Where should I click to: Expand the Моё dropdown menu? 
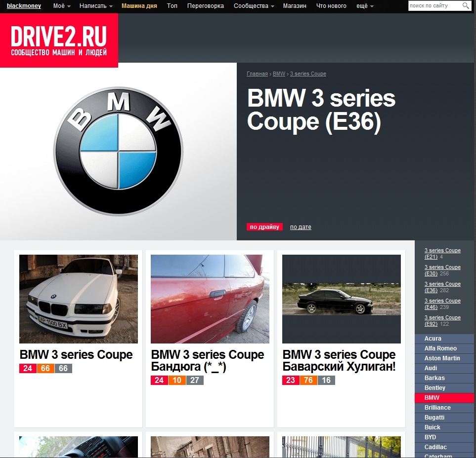[x=62, y=6]
